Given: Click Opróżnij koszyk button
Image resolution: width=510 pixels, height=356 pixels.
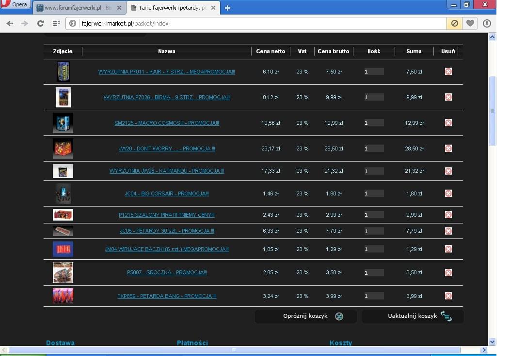Looking at the screenshot, I should pyautogui.click(x=306, y=316).
